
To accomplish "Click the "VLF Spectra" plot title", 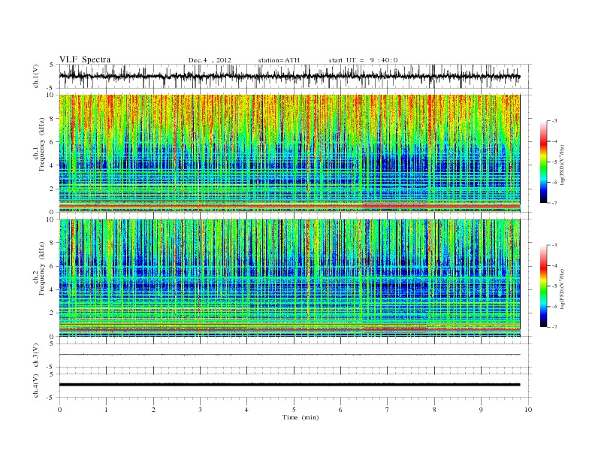I will pyautogui.click(x=85, y=59).
